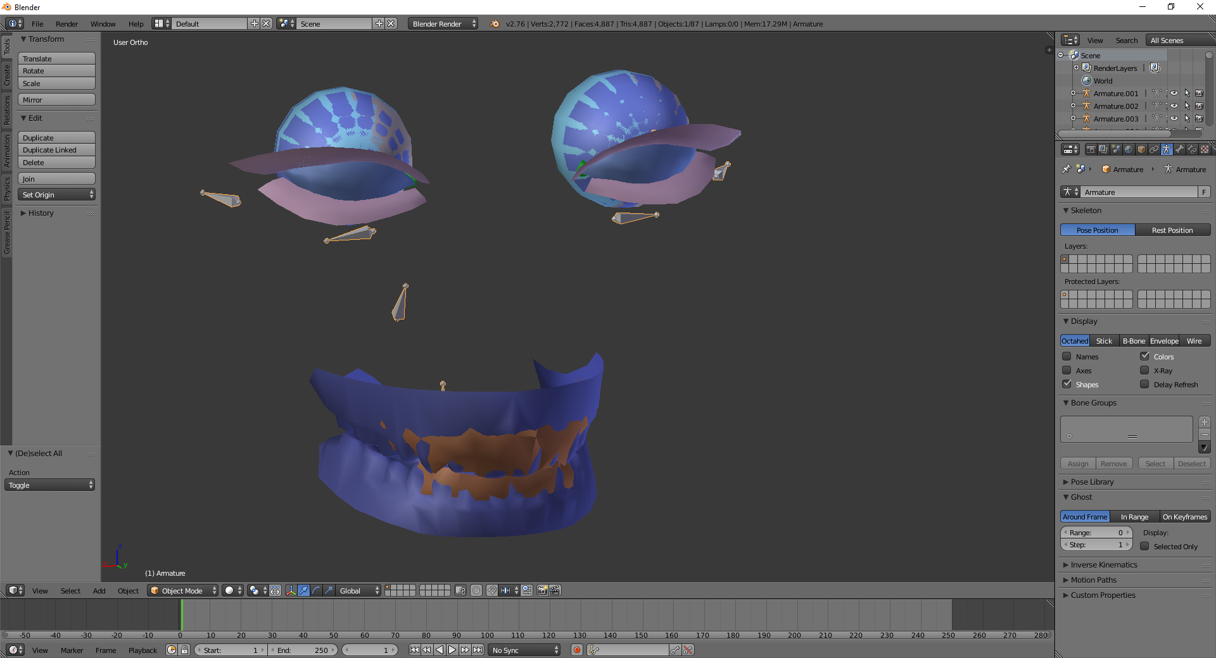Select the rotate manipulator arc icon

[316, 590]
